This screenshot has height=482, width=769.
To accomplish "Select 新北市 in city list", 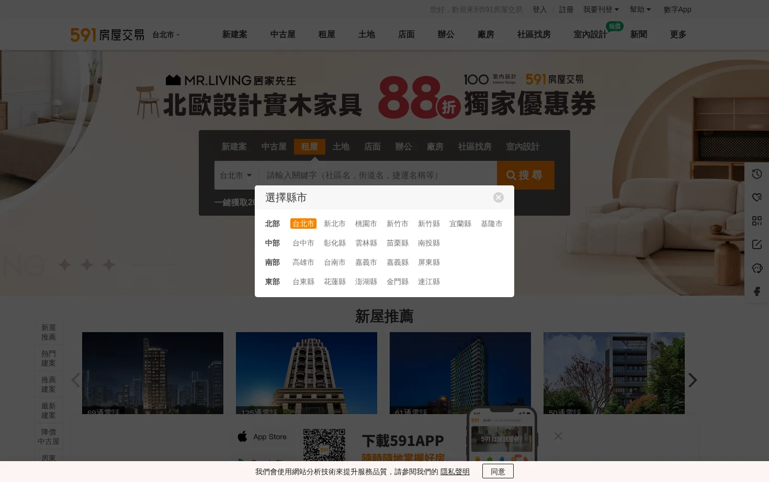I will click(x=335, y=224).
